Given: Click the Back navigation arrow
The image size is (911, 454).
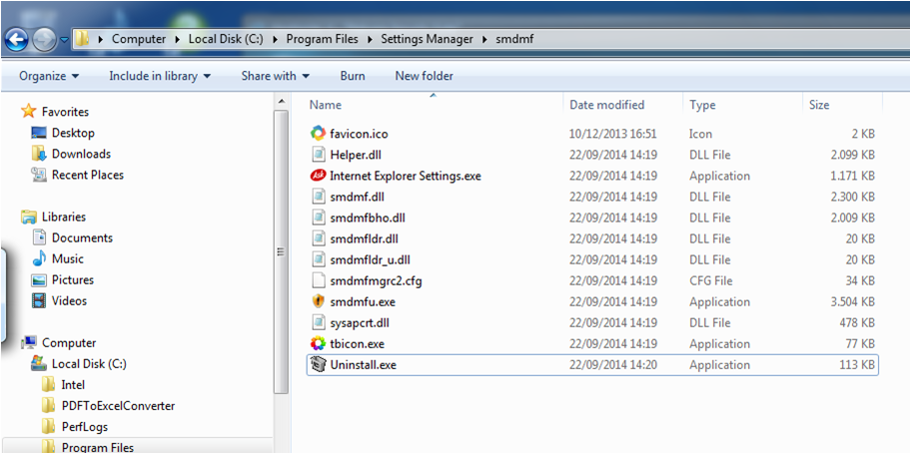Looking at the screenshot, I should 16,40.
